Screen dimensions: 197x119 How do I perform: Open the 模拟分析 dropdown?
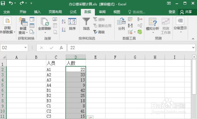click(x=153, y=26)
